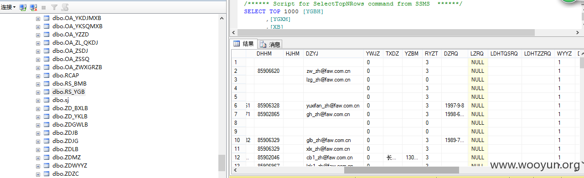The width and height of the screenshot is (584, 178).
Task: Click table icon beside dbo.sj
Action: pyautogui.click(x=47, y=100)
